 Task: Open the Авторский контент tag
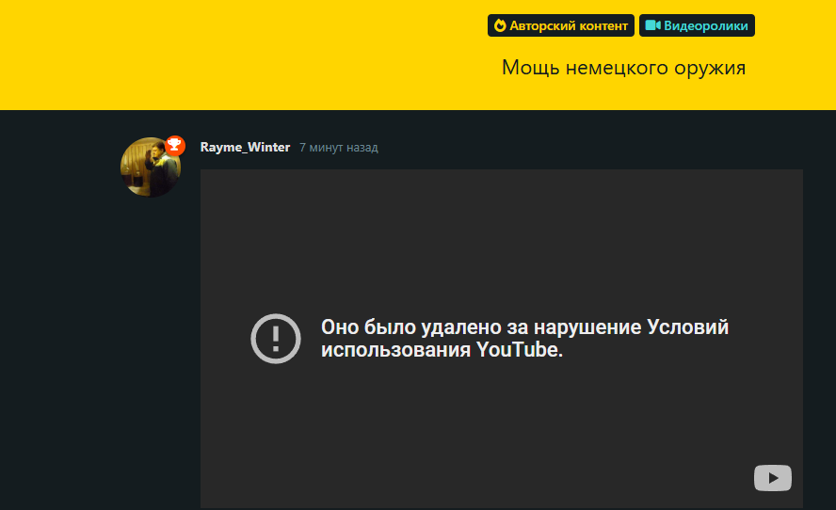click(x=560, y=25)
